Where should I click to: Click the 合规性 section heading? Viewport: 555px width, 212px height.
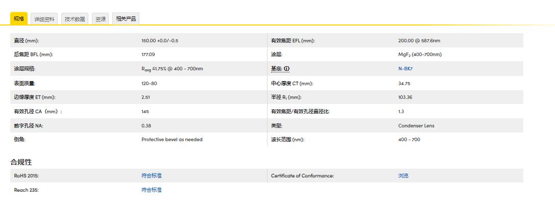pyautogui.click(x=21, y=162)
